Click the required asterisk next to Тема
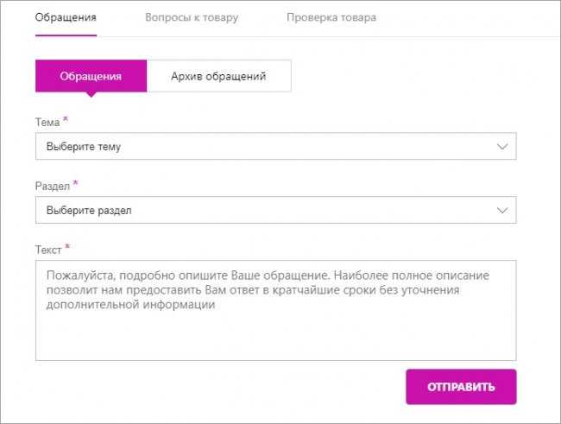Image resolution: width=561 pixels, height=424 pixels. 66,119
